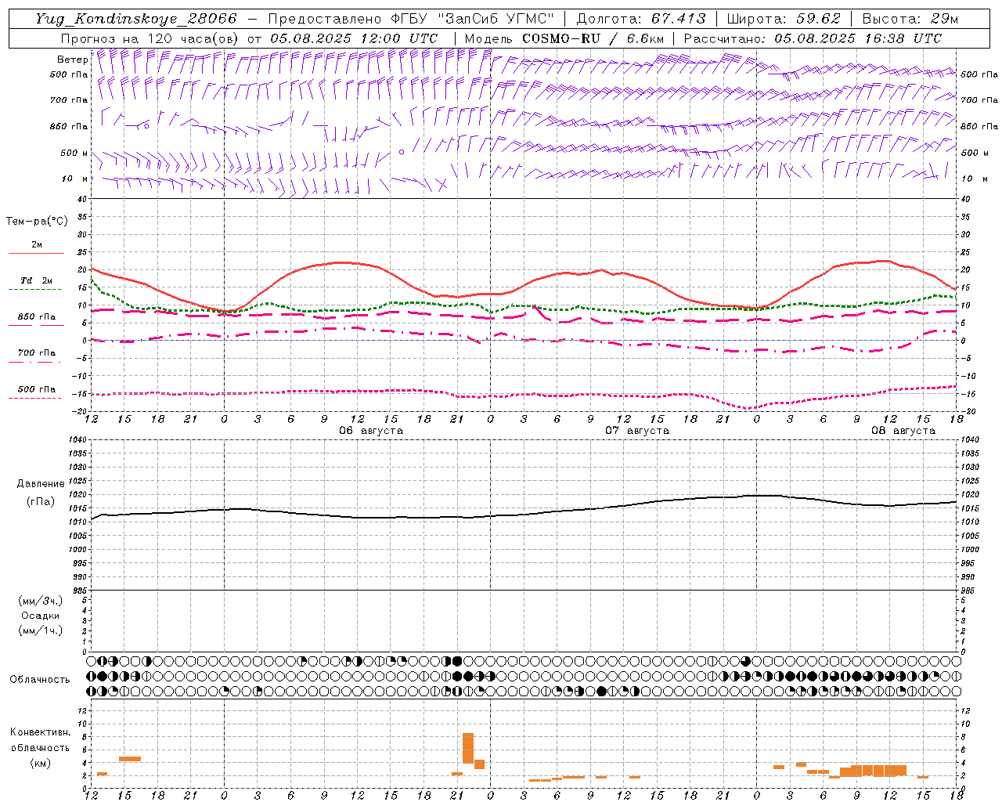Click the (мм/3ч.) precipitation unit label
Viewport: 1002px width, 802px height.
tap(41, 601)
